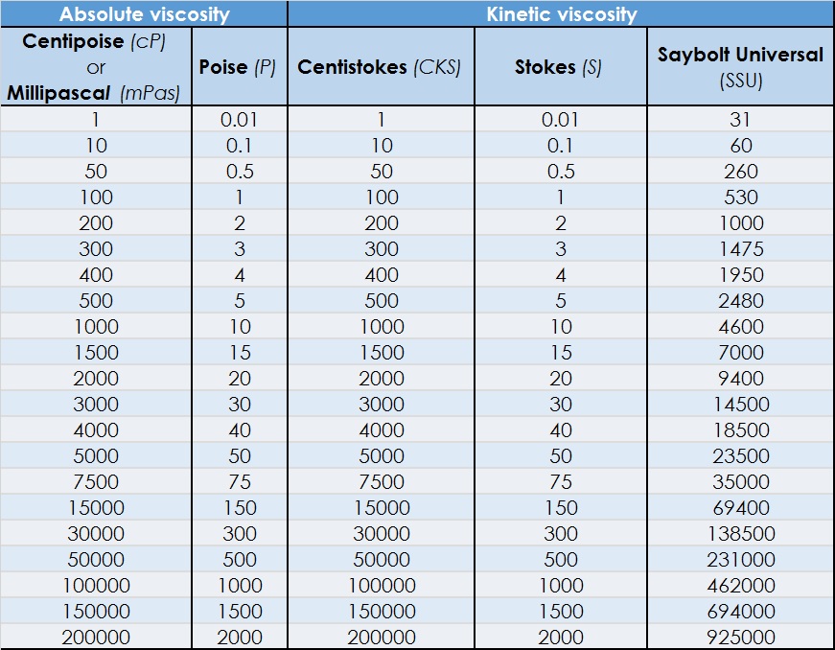Select 75 in the Poise column
835x650 pixels.
coord(240,482)
